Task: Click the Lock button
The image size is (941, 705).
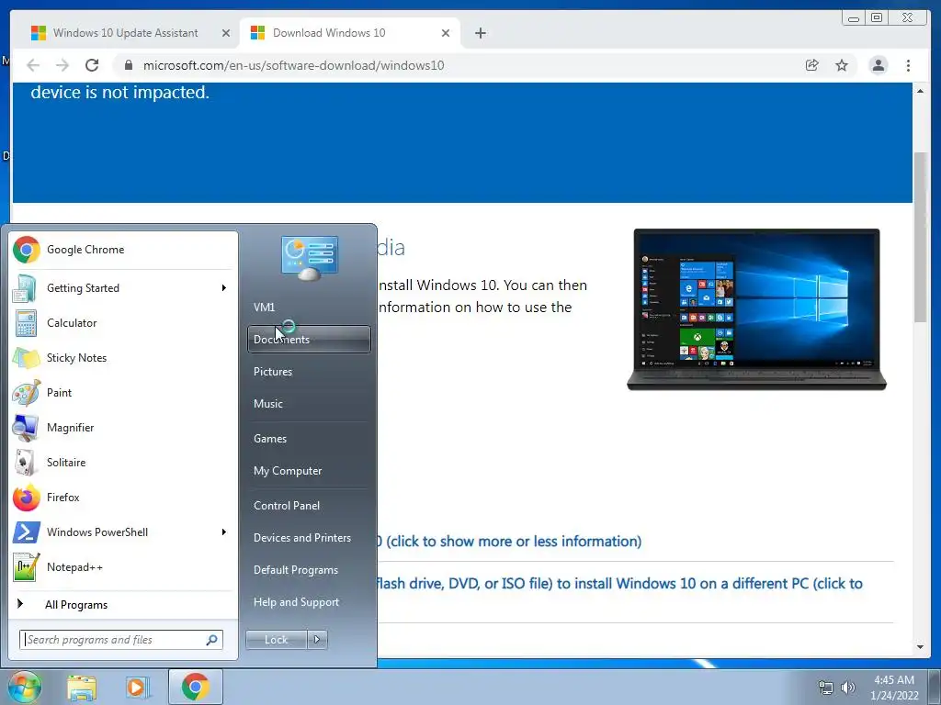Action: [276, 640]
